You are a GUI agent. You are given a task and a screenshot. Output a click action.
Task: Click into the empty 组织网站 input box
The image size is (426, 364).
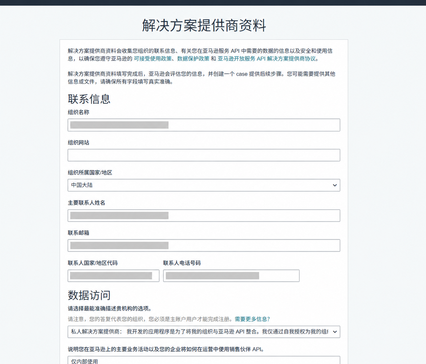(204, 155)
